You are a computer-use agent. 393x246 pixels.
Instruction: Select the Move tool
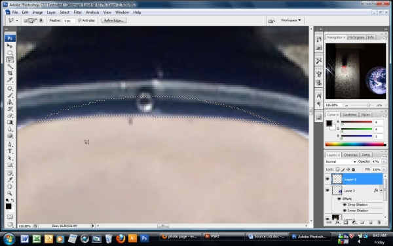(10, 46)
